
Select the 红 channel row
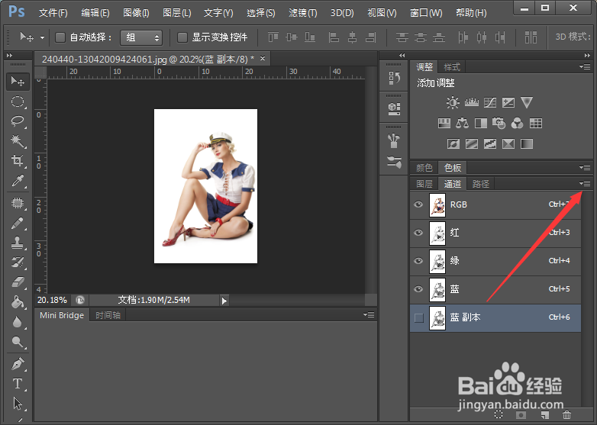[495, 233]
